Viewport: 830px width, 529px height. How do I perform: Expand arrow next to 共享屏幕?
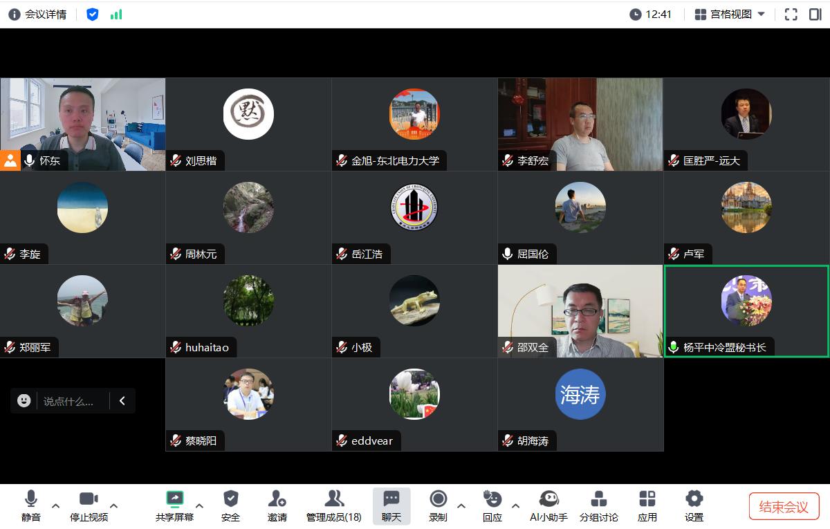click(200, 505)
